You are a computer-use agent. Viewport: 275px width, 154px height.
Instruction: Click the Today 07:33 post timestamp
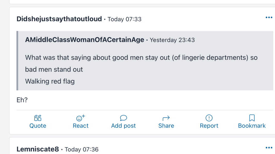[x=124, y=19]
